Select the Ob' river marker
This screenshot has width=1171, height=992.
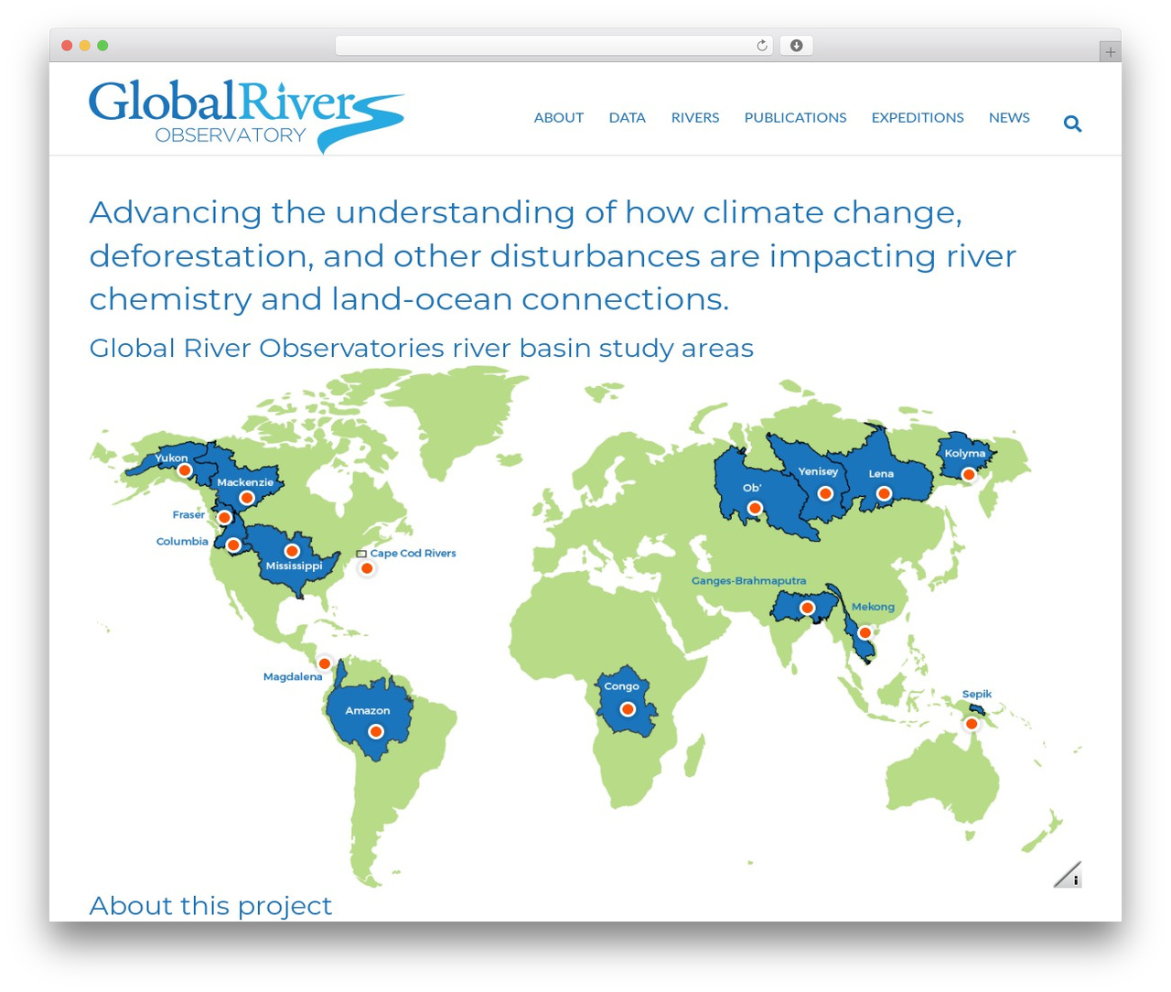[x=755, y=508]
